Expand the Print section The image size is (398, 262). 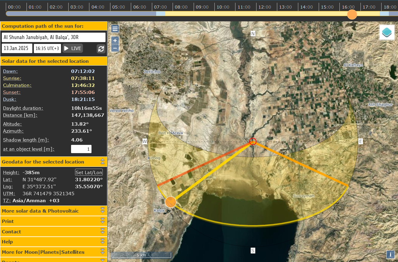pos(102,221)
